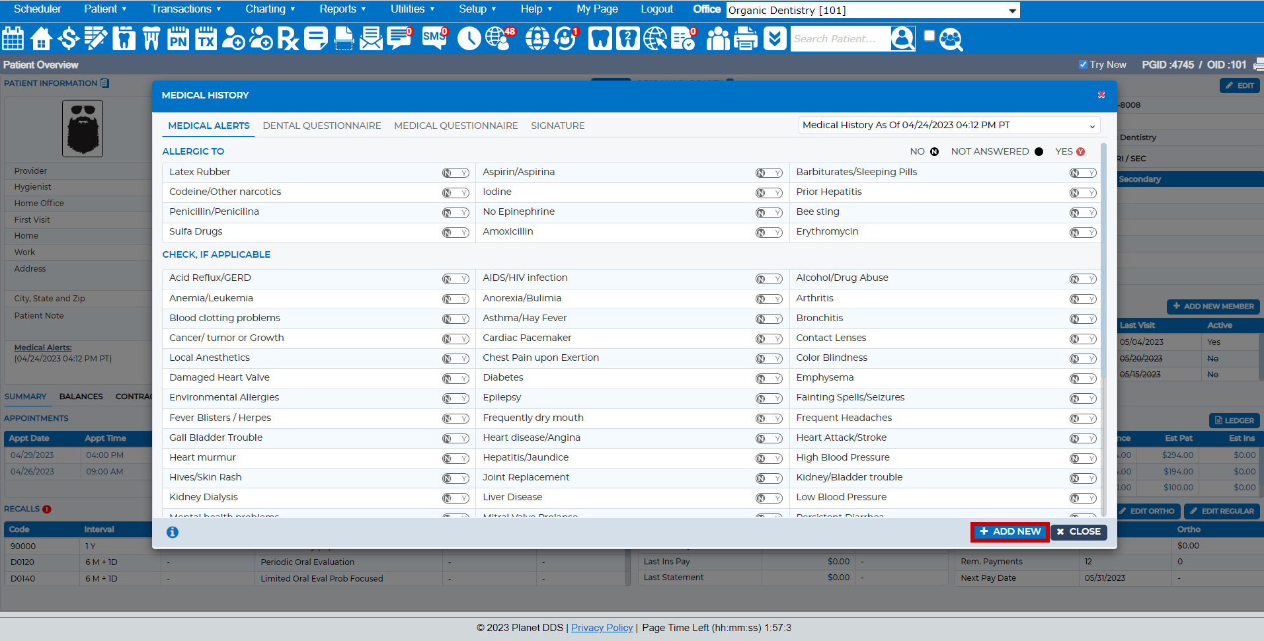Image resolution: width=1264 pixels, height=641 pixels.
Task: Click the Add New button
Action: click(x=1009, y=531)
